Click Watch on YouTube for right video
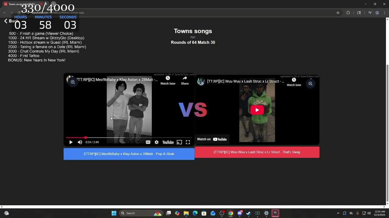Image resolution: width=389 pixels, height=218 pixels. 212,139
